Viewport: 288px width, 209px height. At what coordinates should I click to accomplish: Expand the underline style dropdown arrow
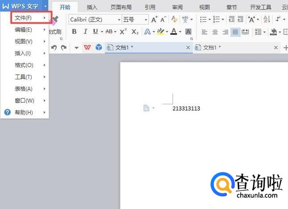(x=102, y=32)
